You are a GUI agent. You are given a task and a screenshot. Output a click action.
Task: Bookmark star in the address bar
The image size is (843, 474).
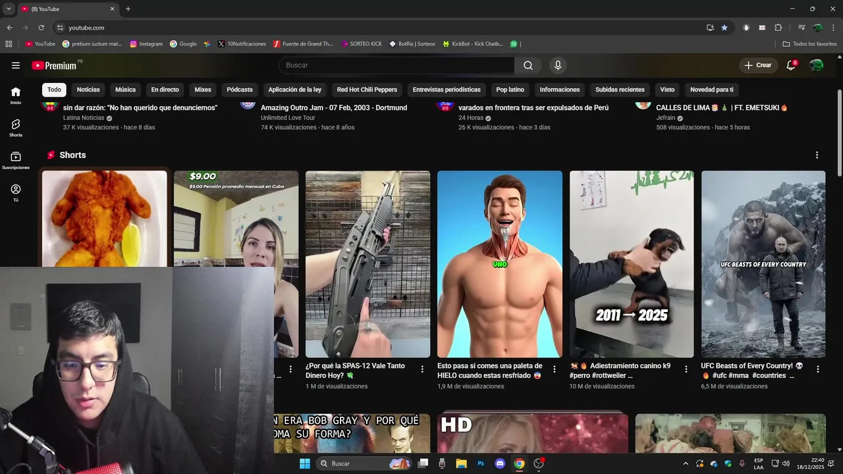pos(724,28)
